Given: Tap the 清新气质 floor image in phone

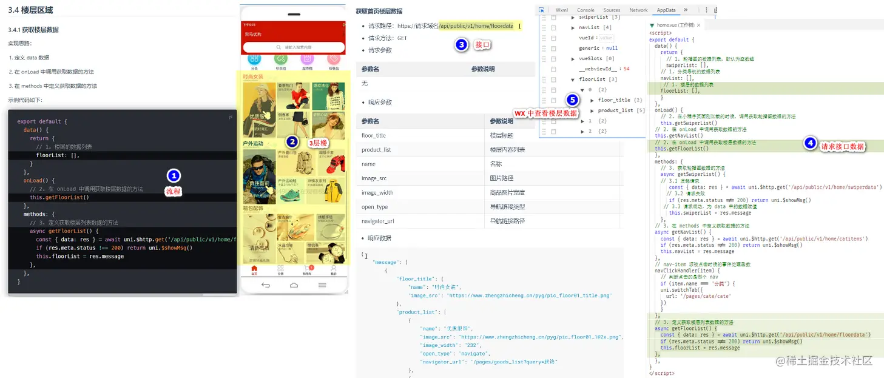Looking at the screenshot, I should click(259, 237).
